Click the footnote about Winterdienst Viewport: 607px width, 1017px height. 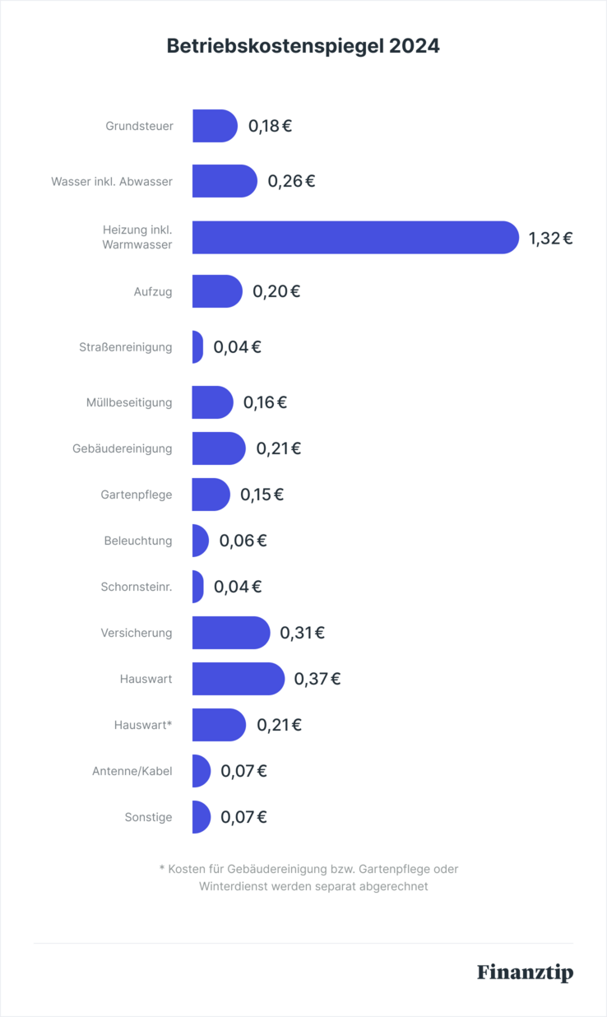[313, 878]
